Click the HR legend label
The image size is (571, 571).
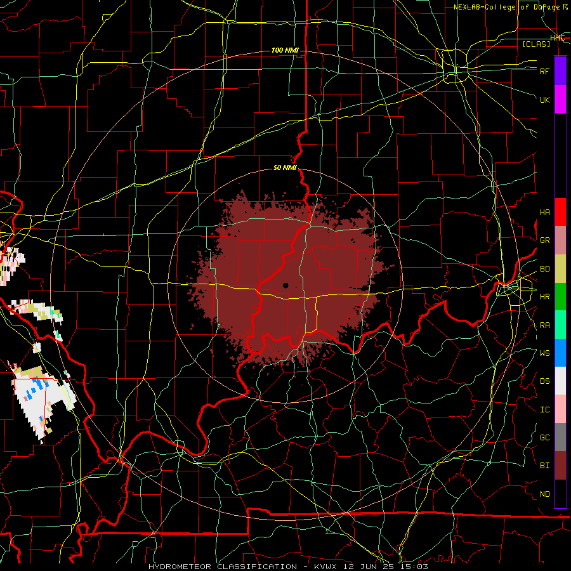click(x=544, y=297)
